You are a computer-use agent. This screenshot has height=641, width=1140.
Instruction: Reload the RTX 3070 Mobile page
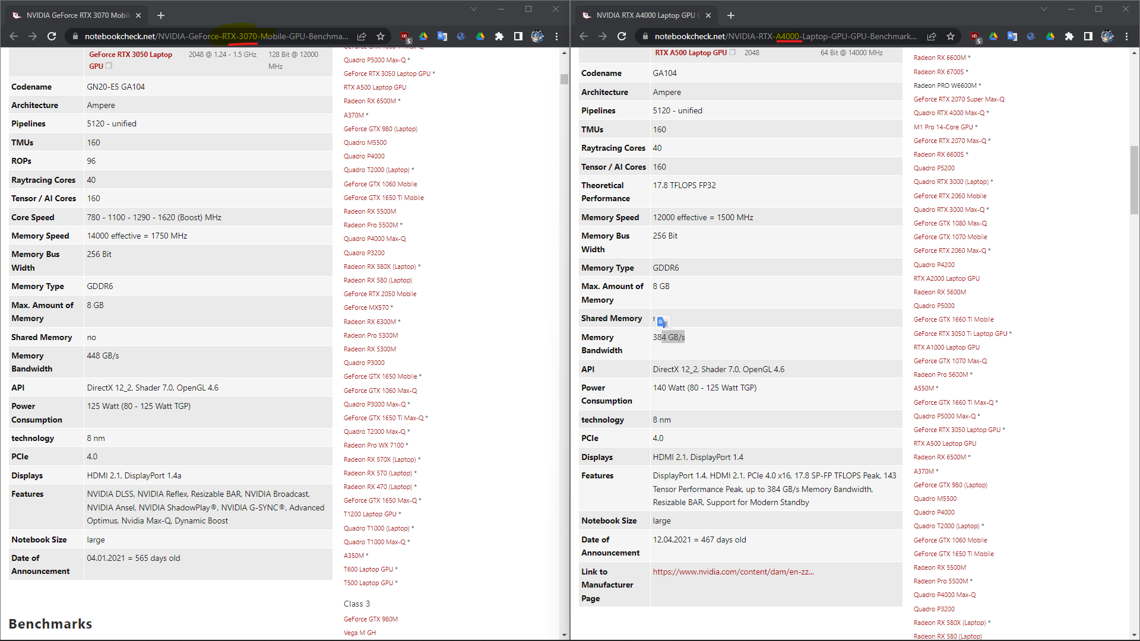pyautogui.click(x=52, y=37)
